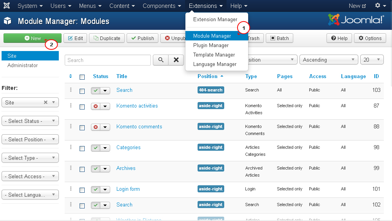The width and height of the screenshot is (392, 221).
Task: Click the drag handle of Komento comments row
Action: tap(71, 126)
